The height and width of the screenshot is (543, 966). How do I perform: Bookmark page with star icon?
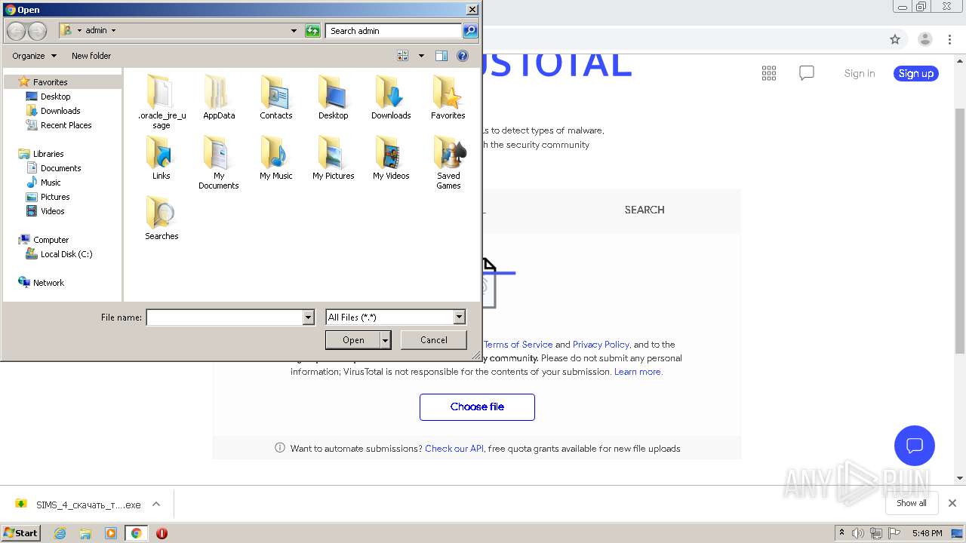pos(895,39)
